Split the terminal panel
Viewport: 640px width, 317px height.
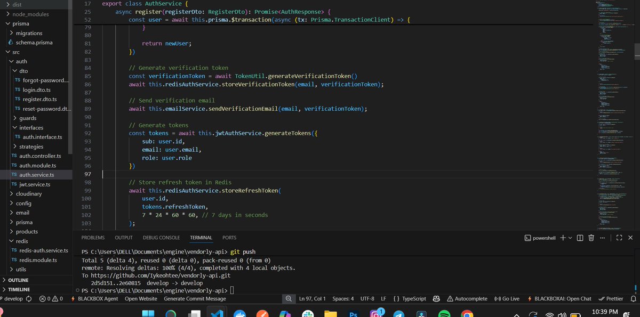click(x=580, y=238)
